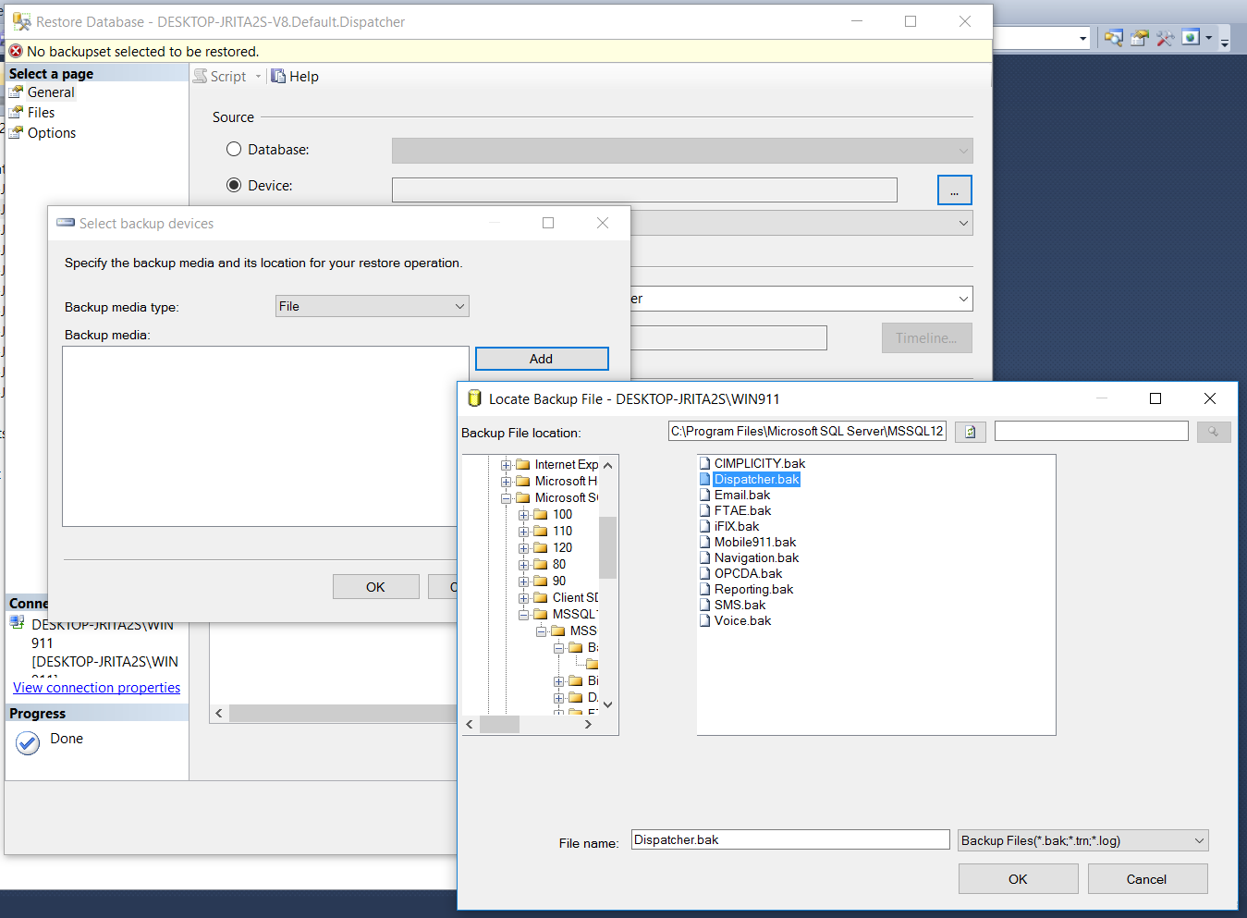Click the refresh icon beside the backup path
This screenshot has width=1247, height=918.
click(970, 432)
